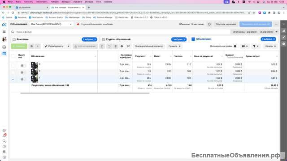Open the account profile avatar in sidebar
287x161 pixels.
[4, 39]
